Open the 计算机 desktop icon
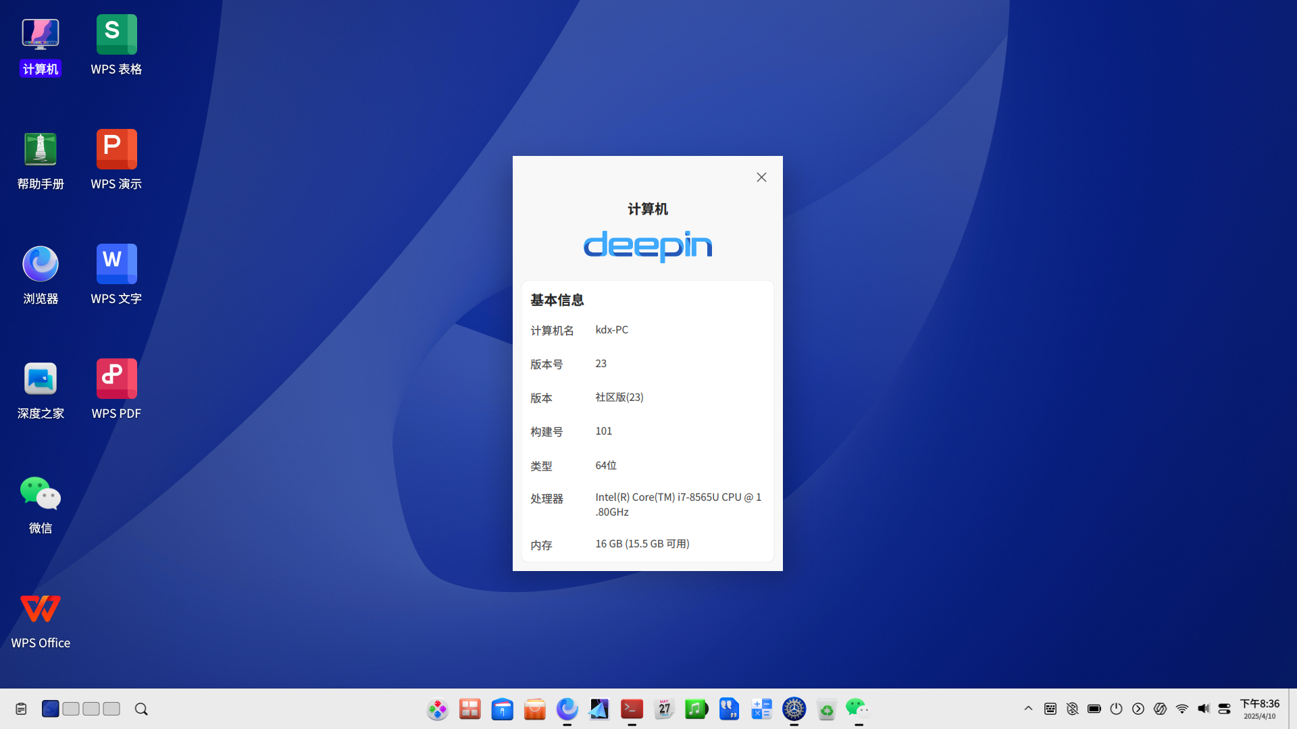 point(41,46)
